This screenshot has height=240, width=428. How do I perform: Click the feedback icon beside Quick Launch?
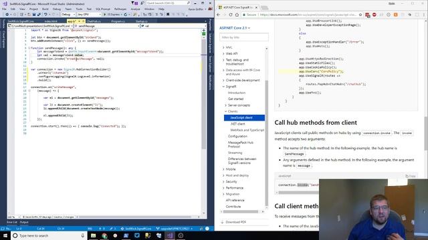[x=142, y=3]
